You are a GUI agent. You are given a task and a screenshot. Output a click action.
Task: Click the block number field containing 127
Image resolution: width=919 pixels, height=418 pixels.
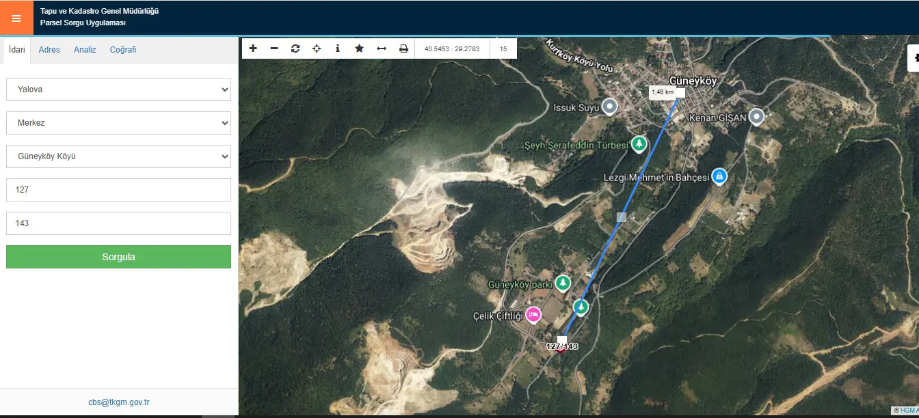[118, 190]
